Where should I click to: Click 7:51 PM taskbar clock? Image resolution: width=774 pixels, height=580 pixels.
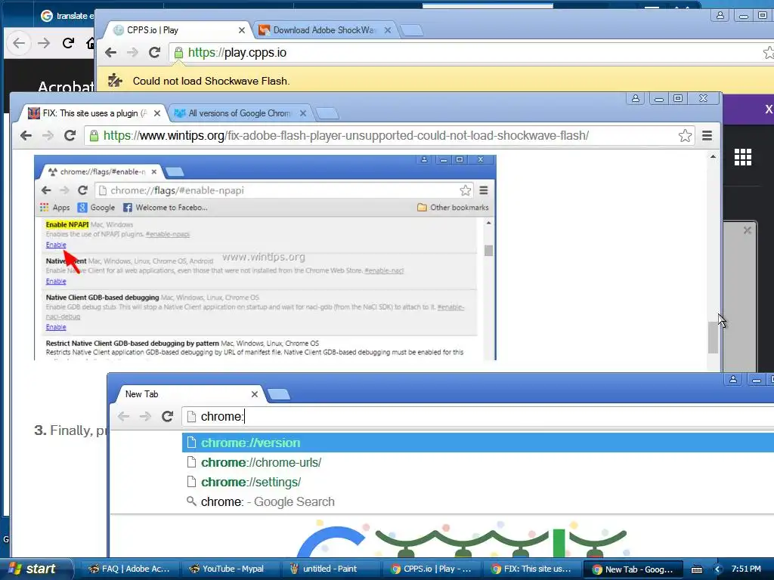pyautogui.click(x=746, y=569)
